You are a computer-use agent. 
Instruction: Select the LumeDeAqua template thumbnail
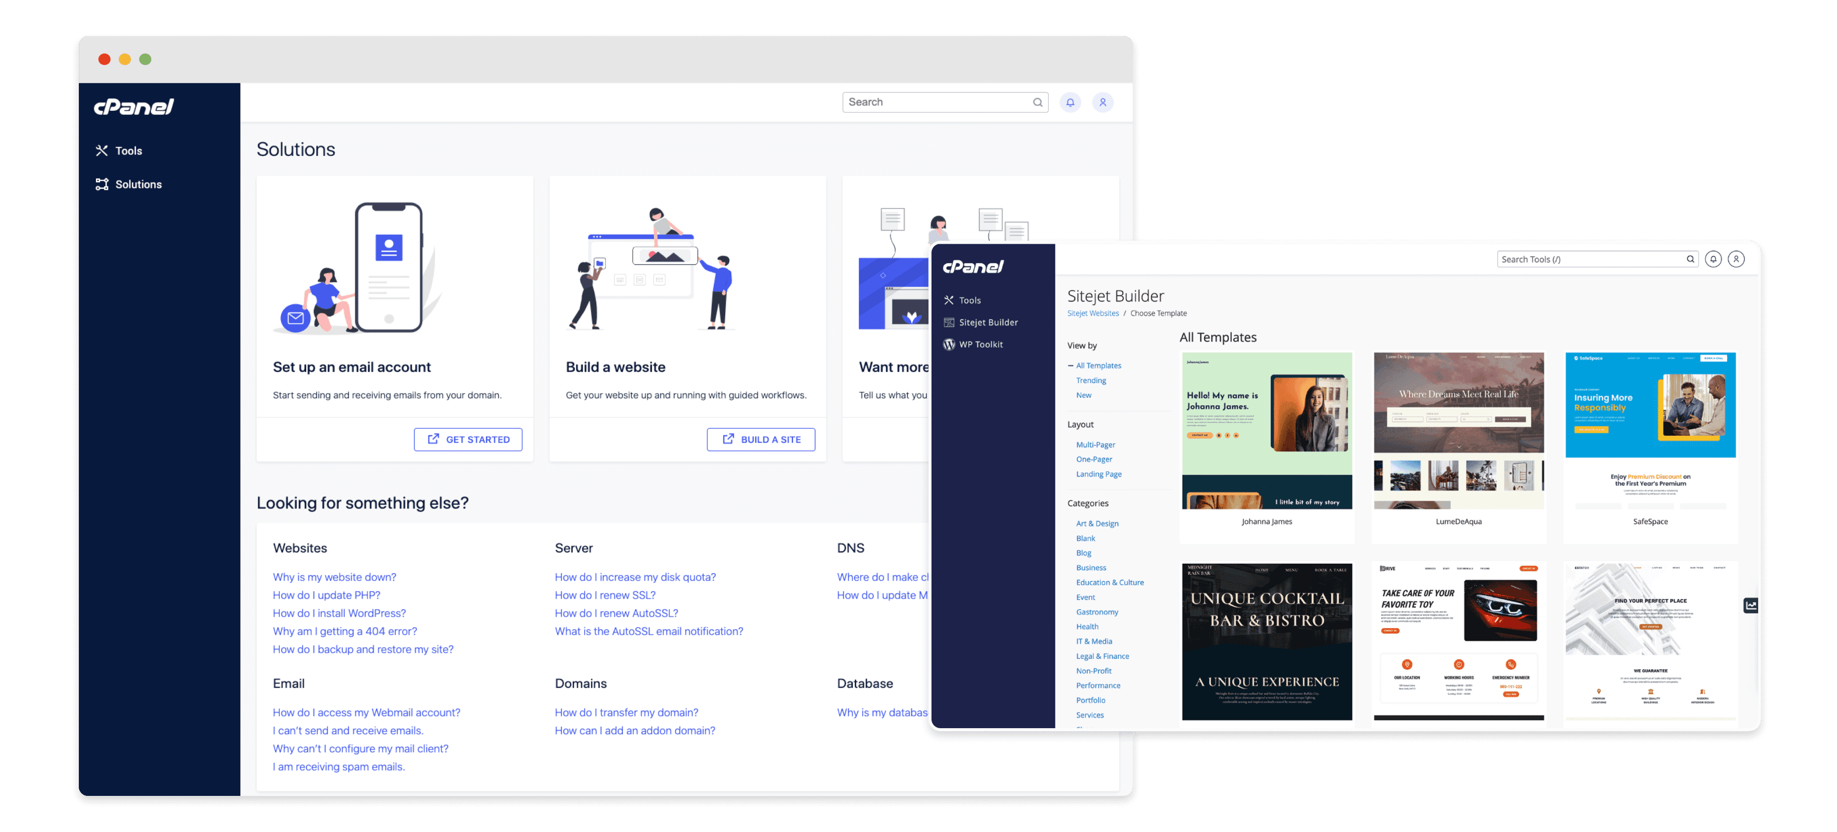point(1459,431)
